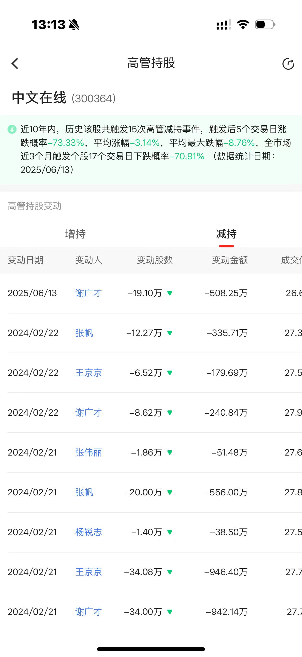Tap the status bar time 13:13

[x=48, y=25]
